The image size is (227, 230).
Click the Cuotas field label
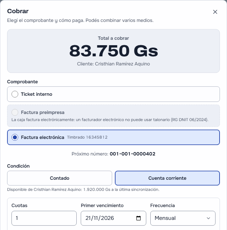[19, 205]
